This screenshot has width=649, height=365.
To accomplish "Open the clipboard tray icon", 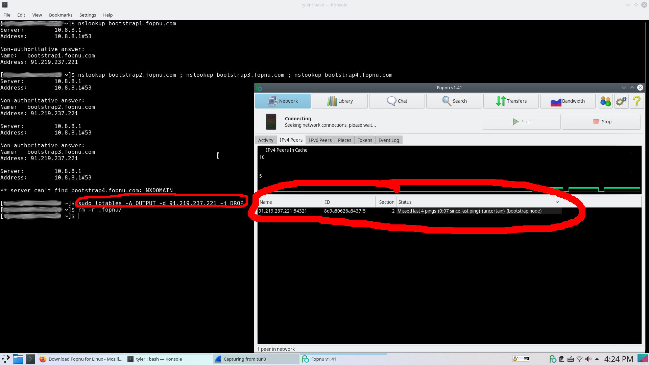I will [x=562, y=359].
